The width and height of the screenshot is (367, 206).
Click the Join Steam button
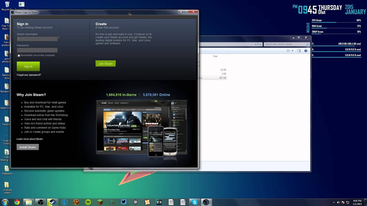(x=106, y=64)
